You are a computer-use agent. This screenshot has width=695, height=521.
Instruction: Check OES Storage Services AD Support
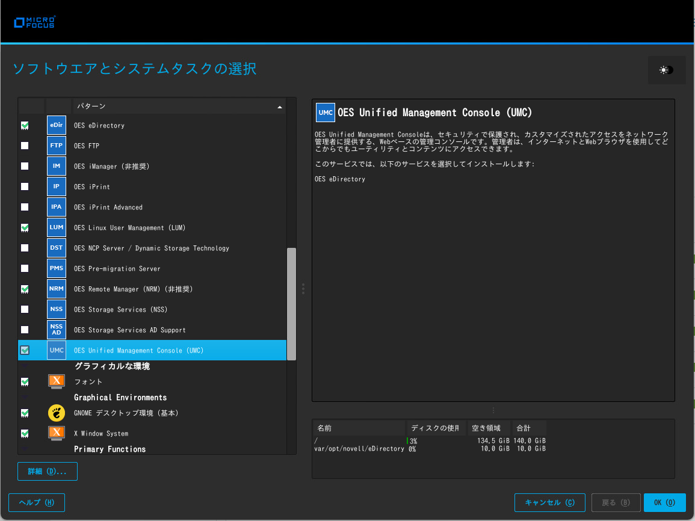coord(24,330)
